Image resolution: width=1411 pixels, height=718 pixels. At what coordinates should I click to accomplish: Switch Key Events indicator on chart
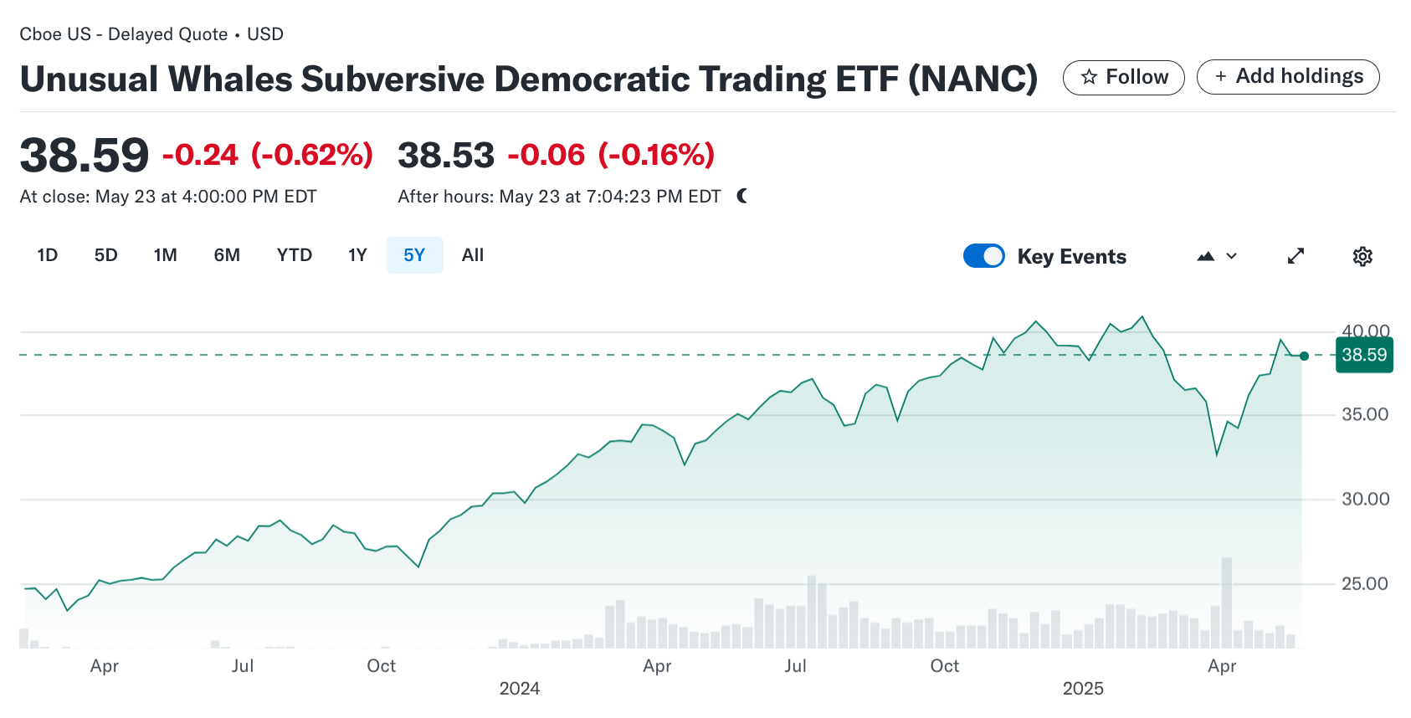point(983,255)
